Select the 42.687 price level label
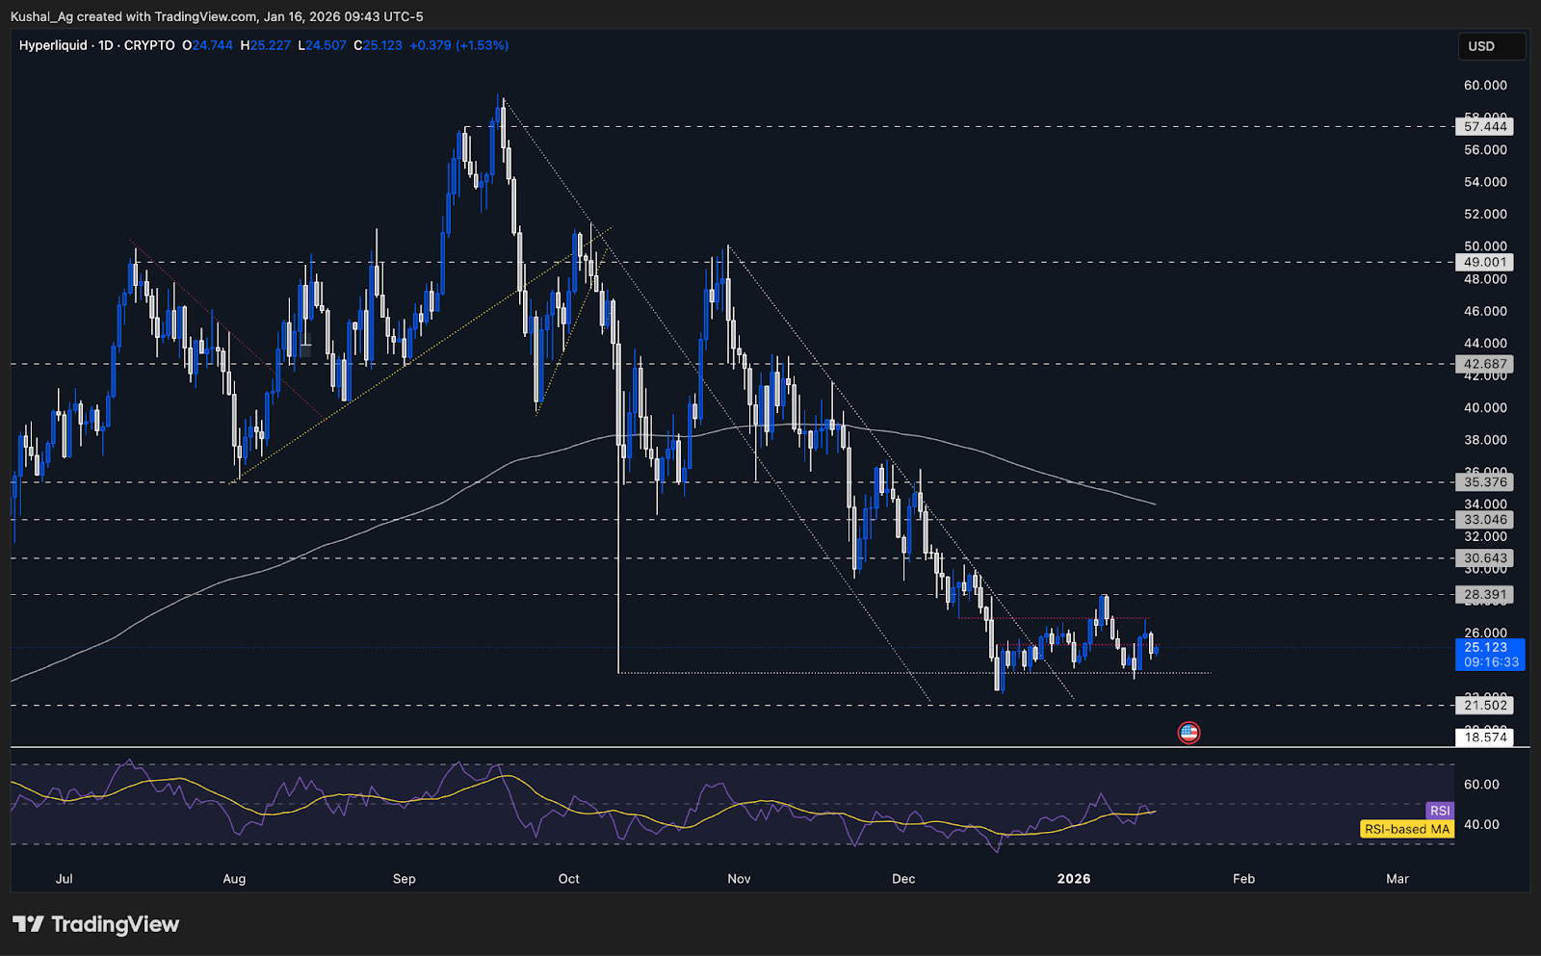 [x=1484, y=364]
